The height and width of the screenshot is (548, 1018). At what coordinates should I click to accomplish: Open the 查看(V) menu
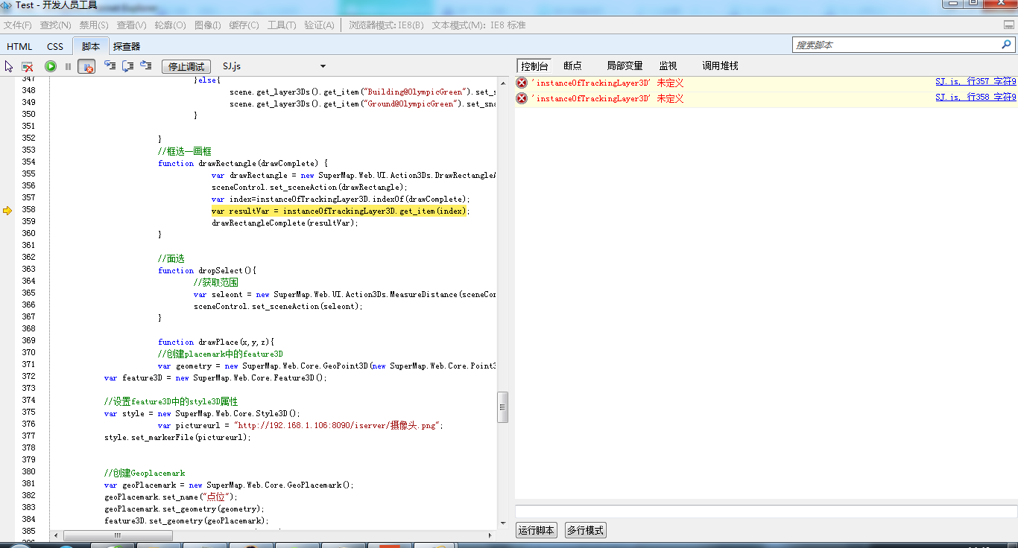coord(132,25)
